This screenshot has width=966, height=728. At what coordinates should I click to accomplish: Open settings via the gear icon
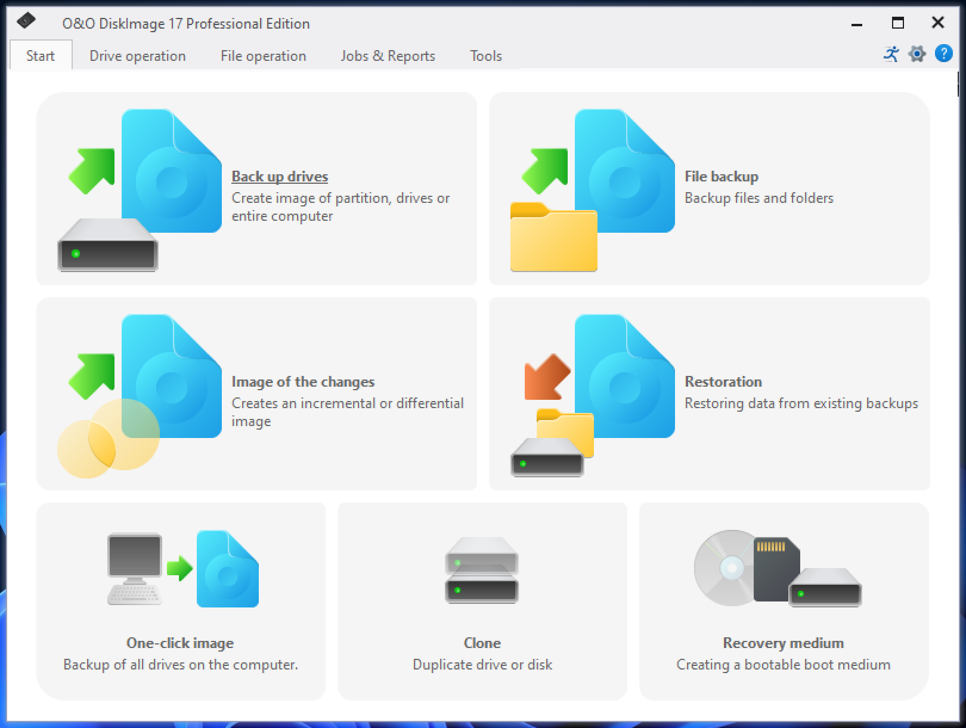tap(917, 54)
